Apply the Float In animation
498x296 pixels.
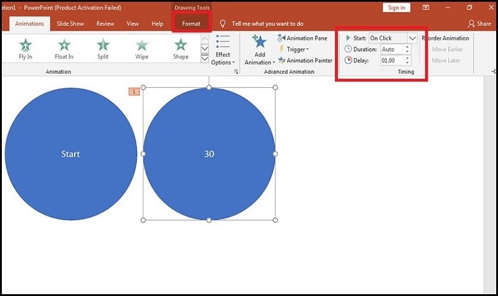click(64, 49)
